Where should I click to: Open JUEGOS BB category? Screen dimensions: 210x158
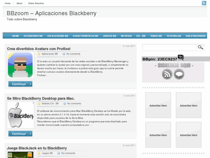point(109,36)
